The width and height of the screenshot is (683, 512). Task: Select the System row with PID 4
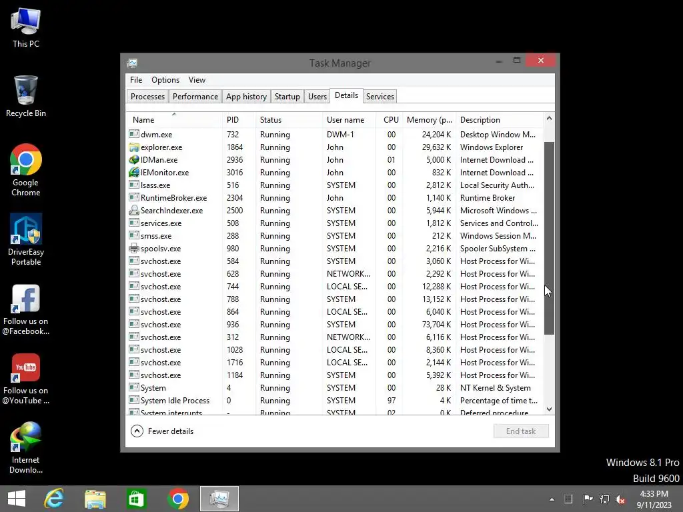coord(335,387)
